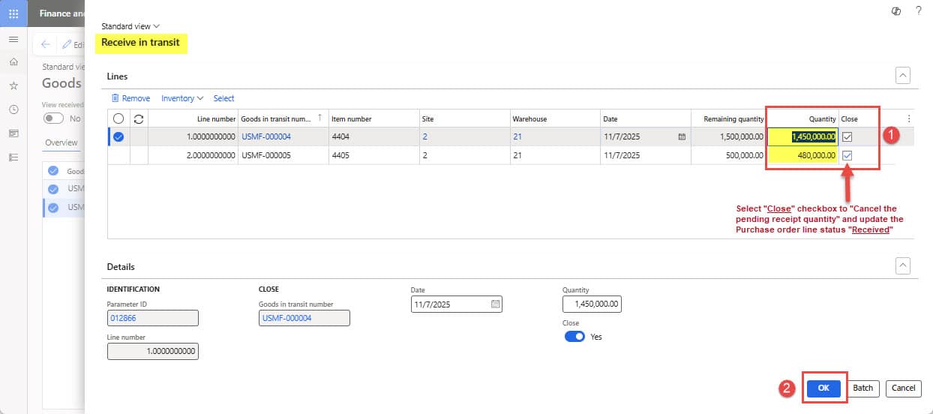
Task: Click Remove in the Lines toolbar
Action: [x=130, y=98]
